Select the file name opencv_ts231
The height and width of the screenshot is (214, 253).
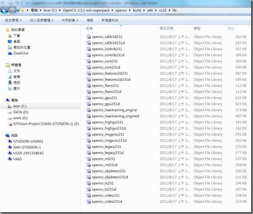[x=103, y=183]
